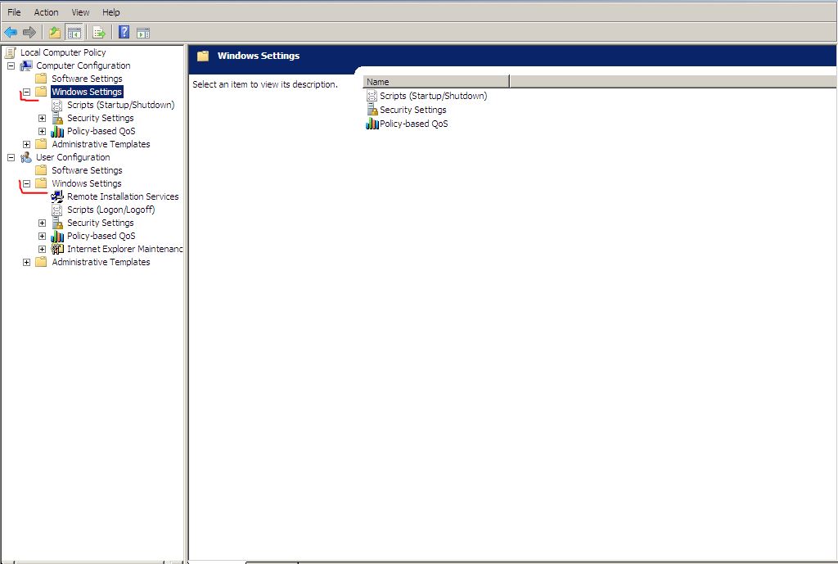Select Scripts (Logon/Logoff) in the tree
This screenshot has height=564, width=838.
[110, 210]
